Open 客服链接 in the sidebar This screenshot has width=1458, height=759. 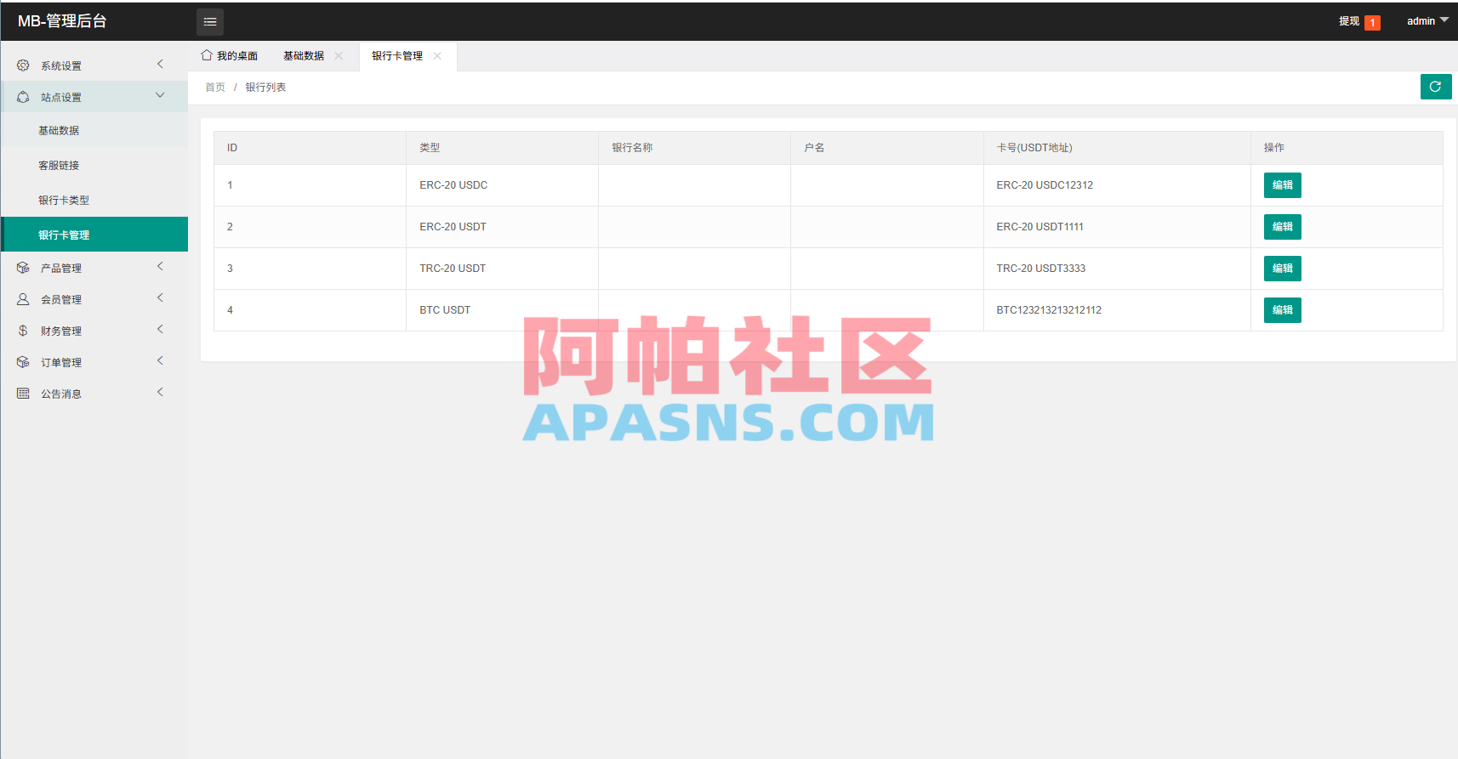[94, 165]
